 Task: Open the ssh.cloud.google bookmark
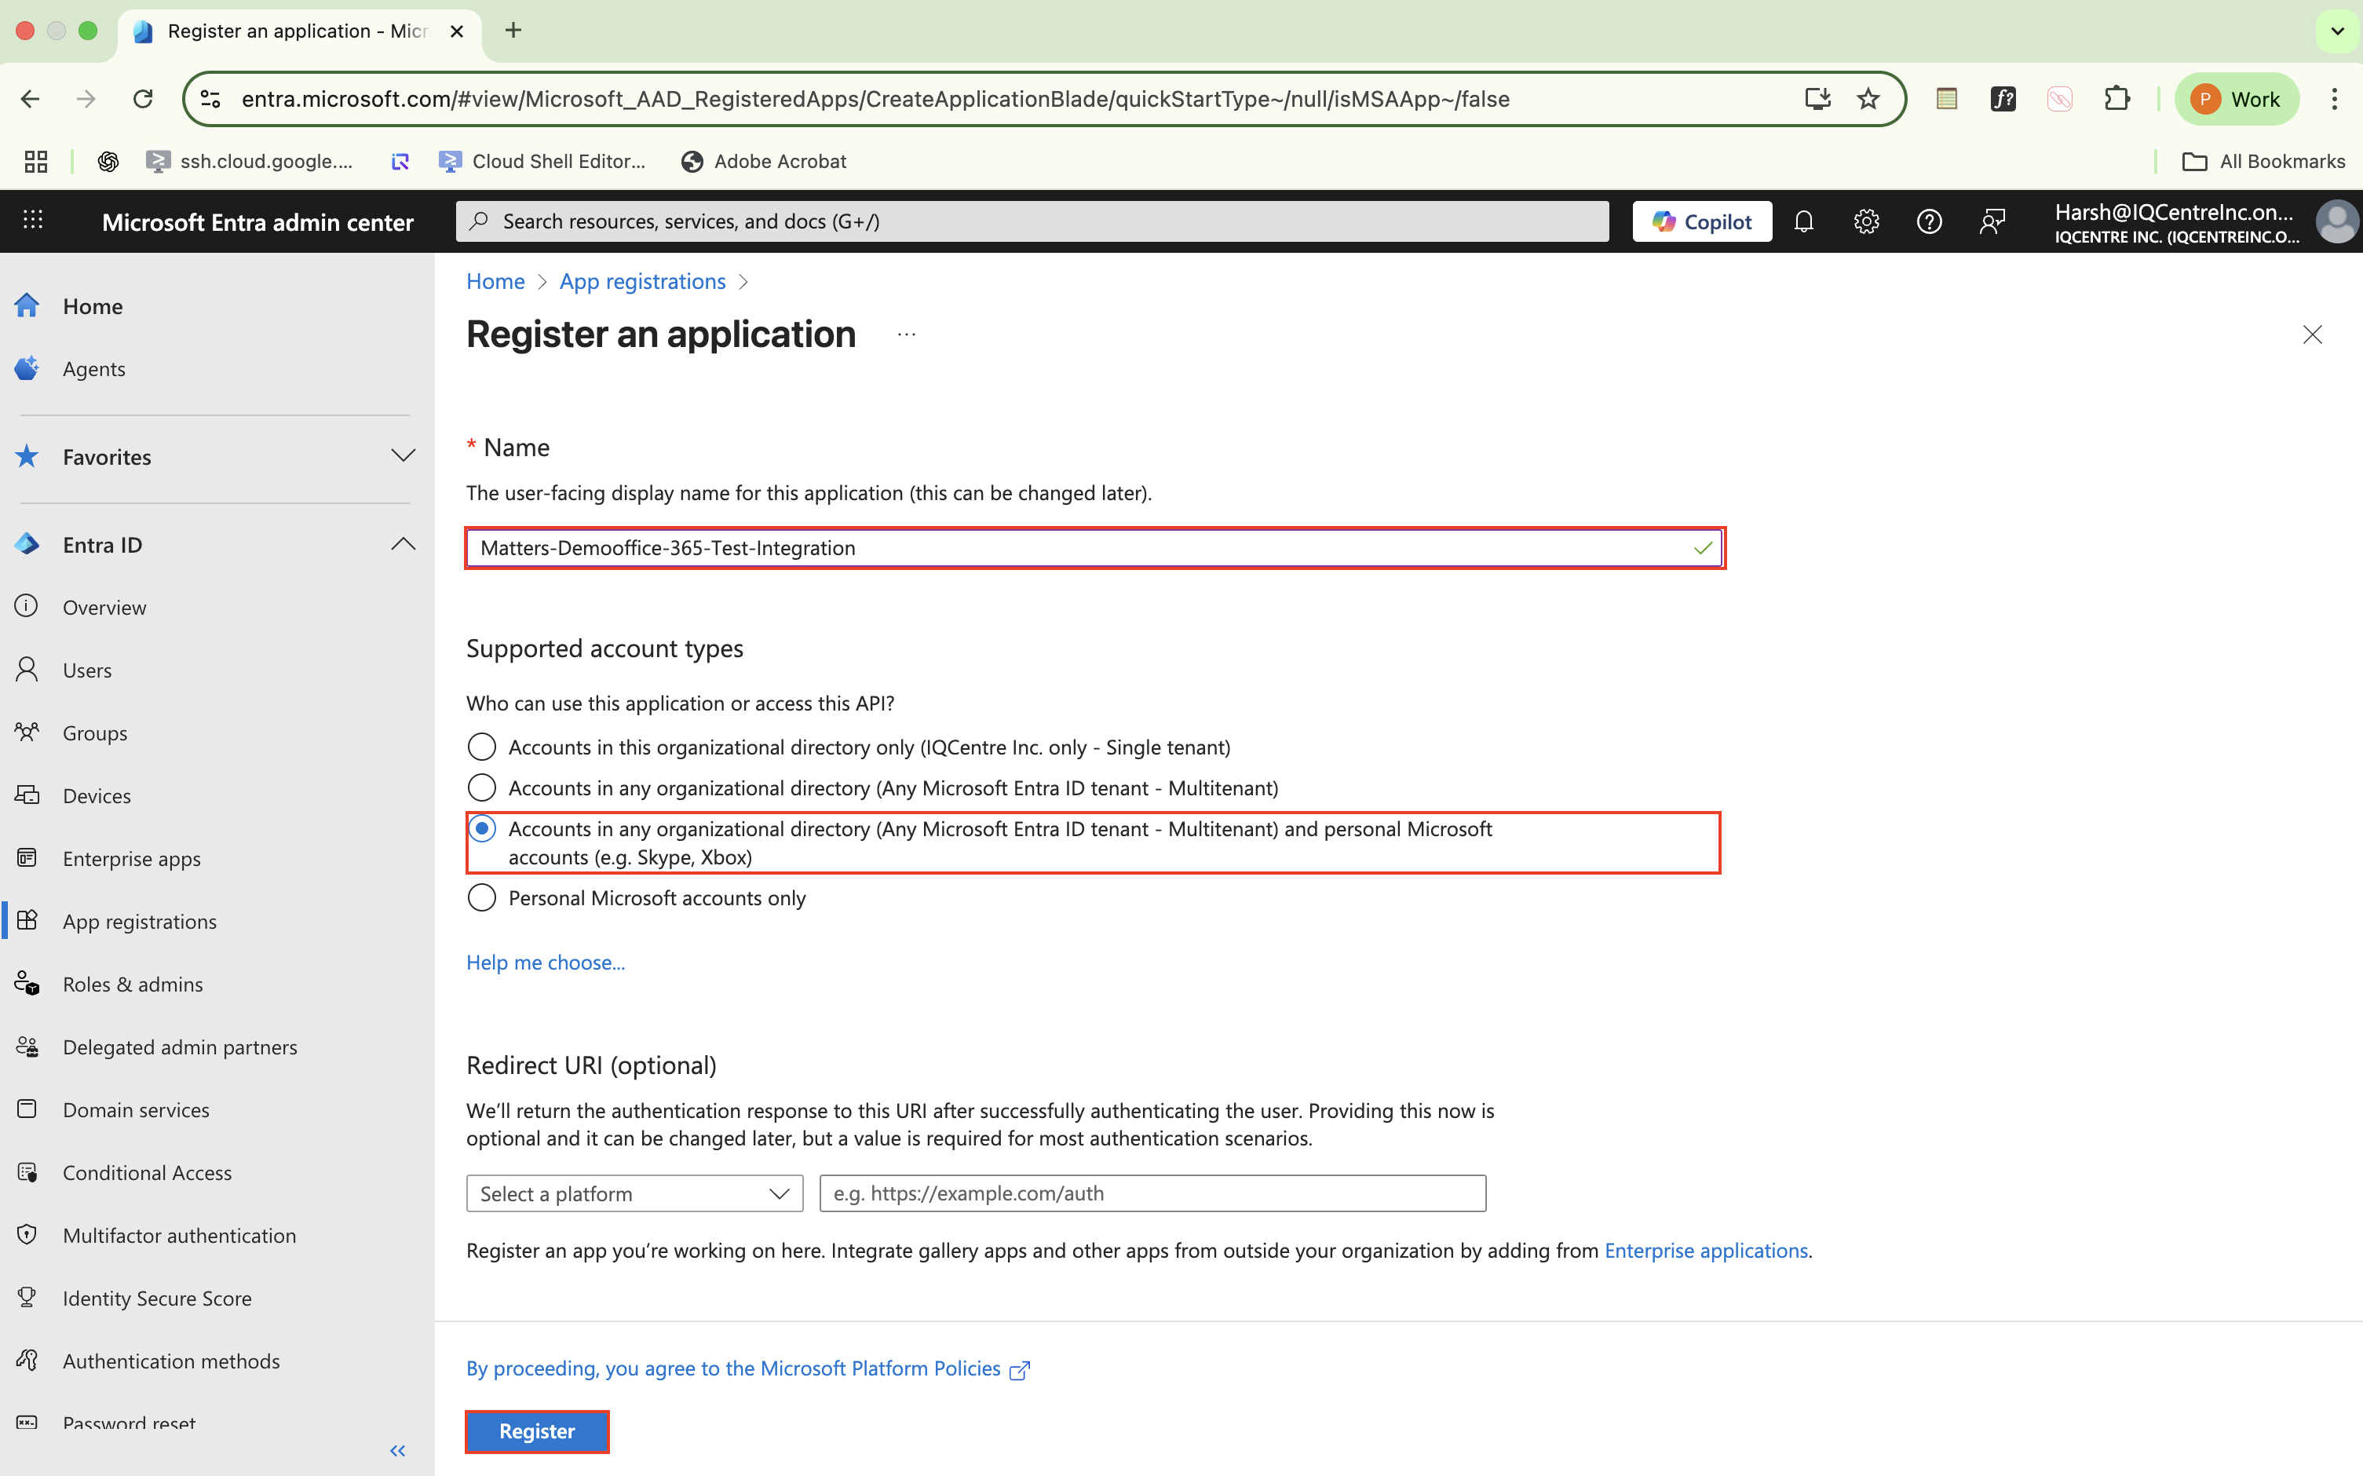click(250, 161)
